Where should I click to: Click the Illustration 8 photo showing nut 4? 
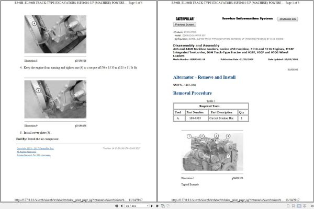(x=55, y=34)
